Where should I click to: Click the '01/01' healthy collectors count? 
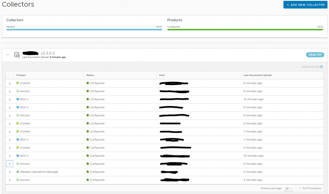coord(159,27)
